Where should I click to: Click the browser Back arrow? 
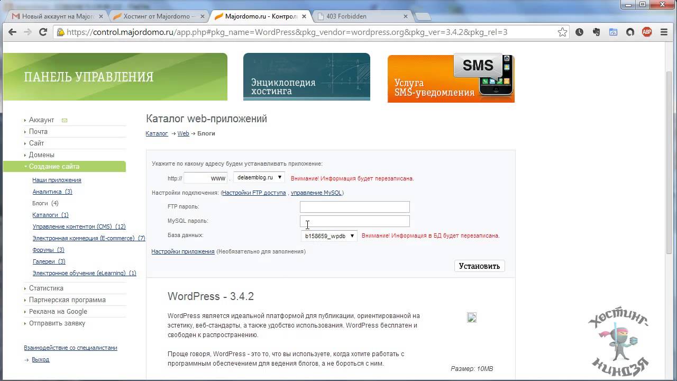click(x=12, y=32)
